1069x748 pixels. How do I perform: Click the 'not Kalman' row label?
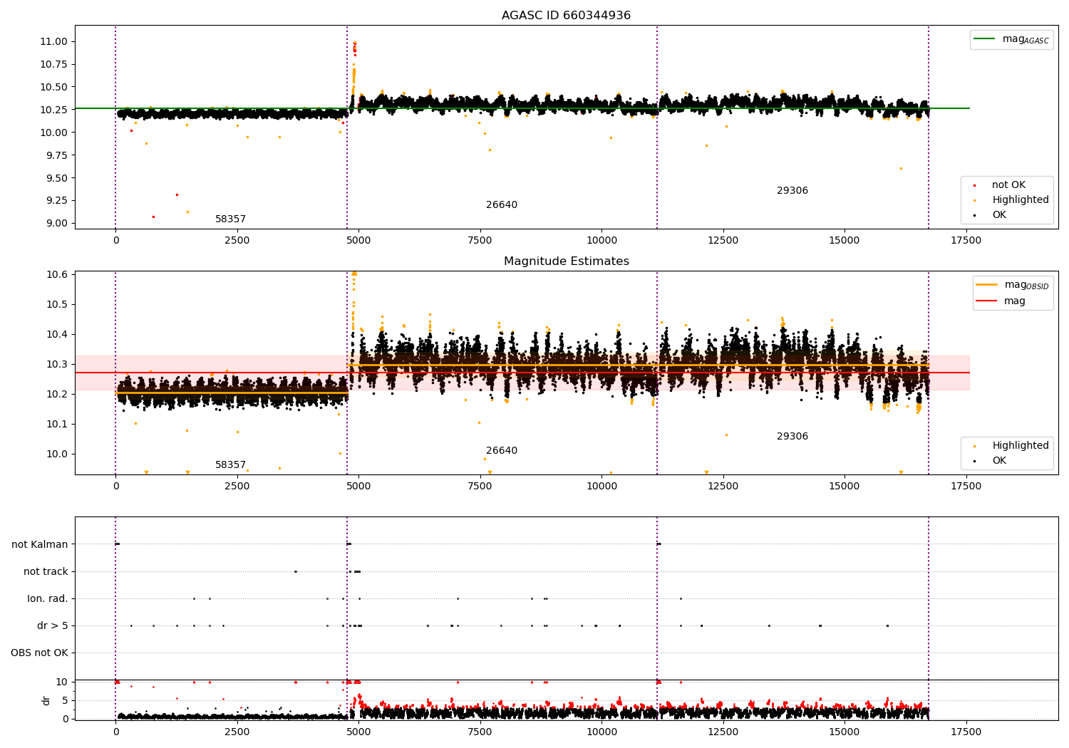40,544
